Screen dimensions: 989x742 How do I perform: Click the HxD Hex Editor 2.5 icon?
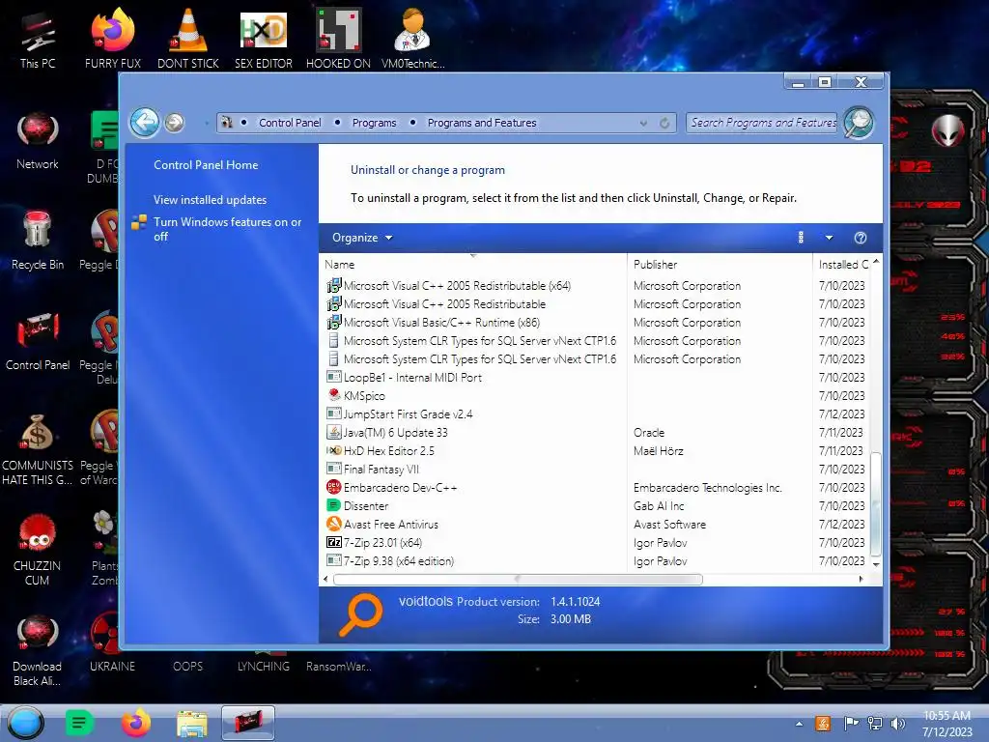pos(333,450)
